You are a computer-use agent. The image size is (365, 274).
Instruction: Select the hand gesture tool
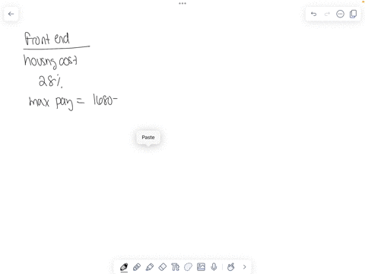click(231, 267)
